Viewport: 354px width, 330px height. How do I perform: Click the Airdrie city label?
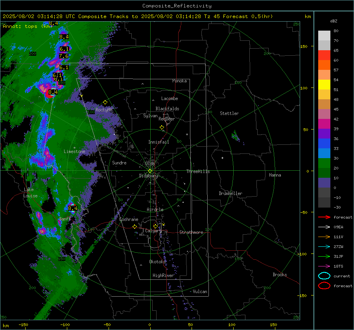pyautogui.click(x=155, y=210)
